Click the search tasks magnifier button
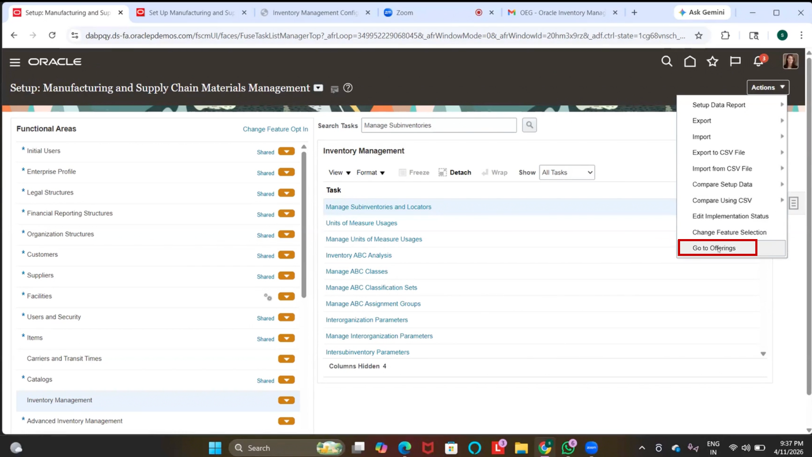 click(x=529, y=125)
